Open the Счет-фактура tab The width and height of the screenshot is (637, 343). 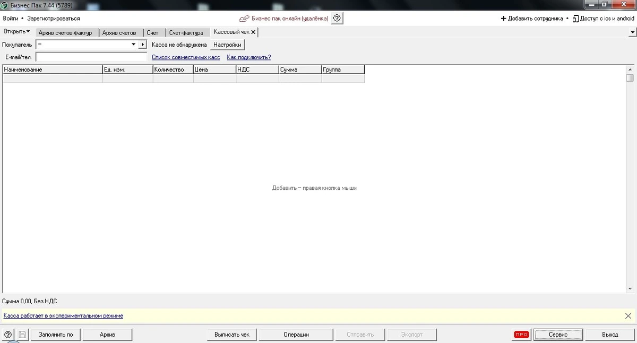[186, 33]
